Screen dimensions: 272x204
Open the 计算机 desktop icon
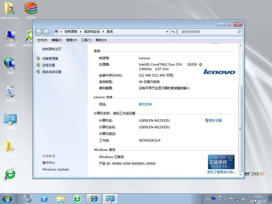pos(10,38)
